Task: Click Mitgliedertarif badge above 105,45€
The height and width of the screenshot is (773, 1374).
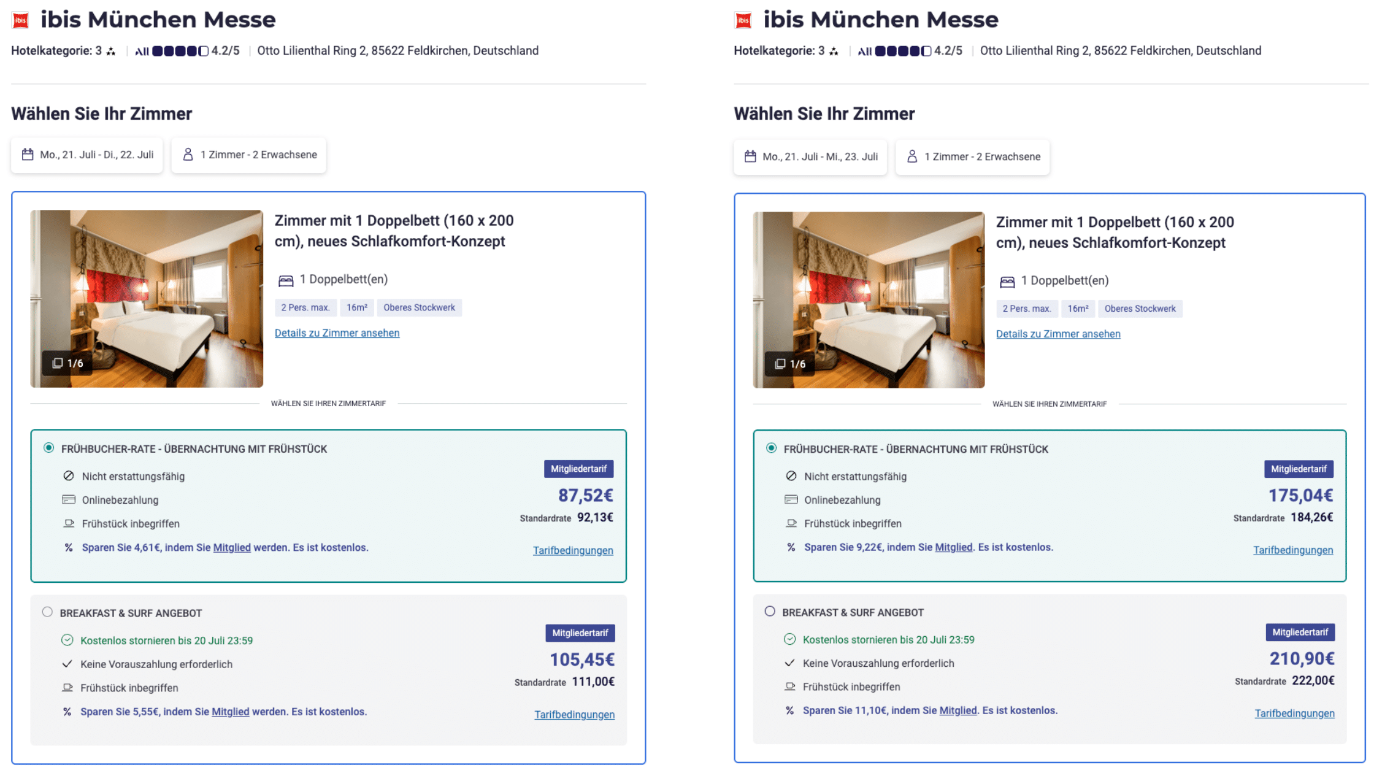Action: [580, 633]
